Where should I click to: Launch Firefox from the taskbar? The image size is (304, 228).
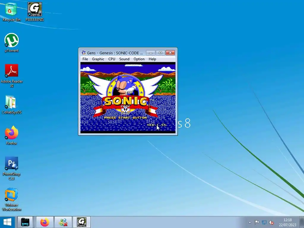[45, 222]
